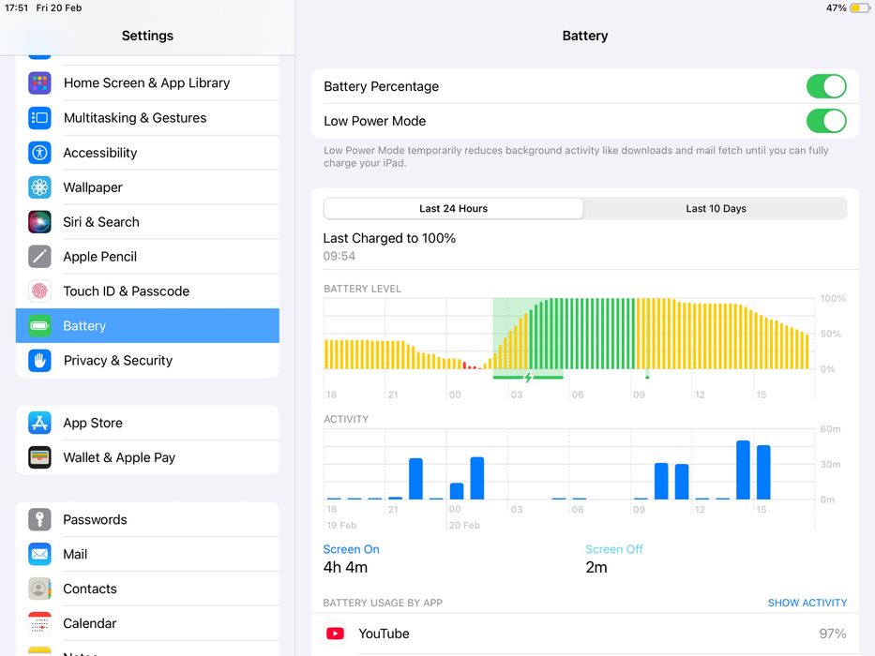Tap the Passwords key icon
The height and width of the screenshot is (656, 875).
coord(39,519)
